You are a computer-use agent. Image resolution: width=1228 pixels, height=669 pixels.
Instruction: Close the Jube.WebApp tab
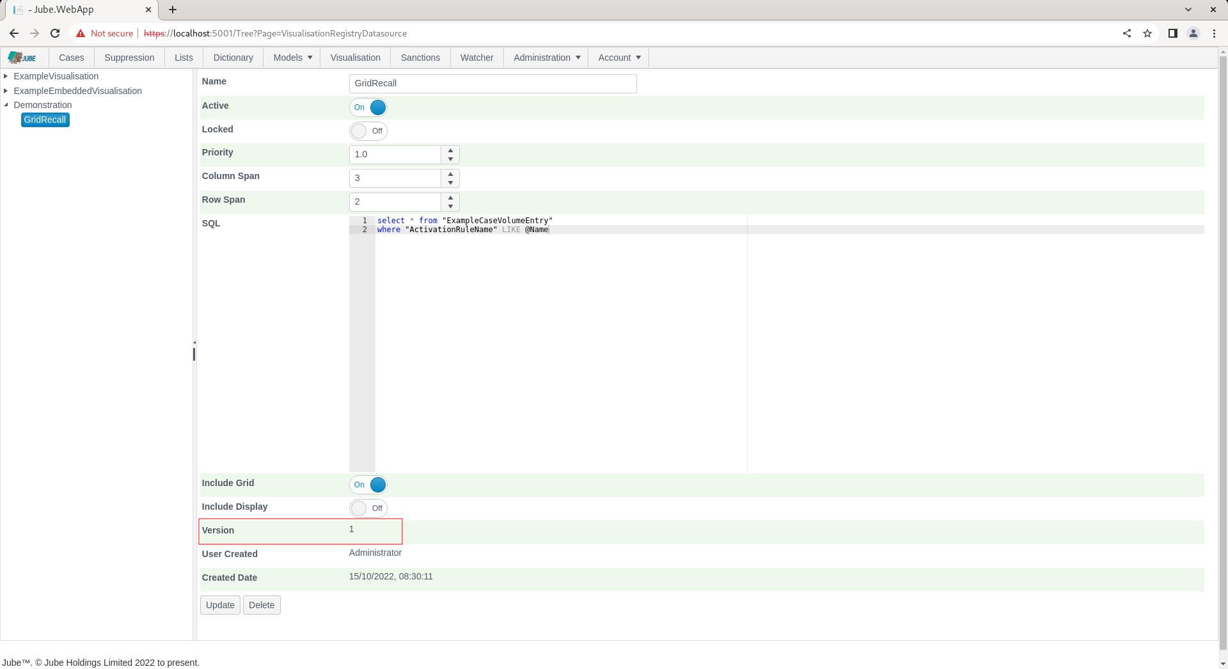tap(148, 10)
